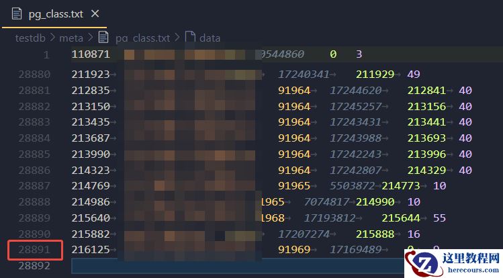Click line number 28885
503x278 pixels.
pos(34,154)
